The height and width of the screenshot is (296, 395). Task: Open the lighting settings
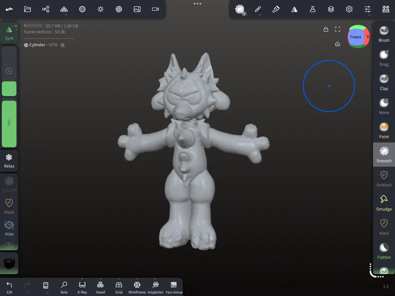(100, 9)
